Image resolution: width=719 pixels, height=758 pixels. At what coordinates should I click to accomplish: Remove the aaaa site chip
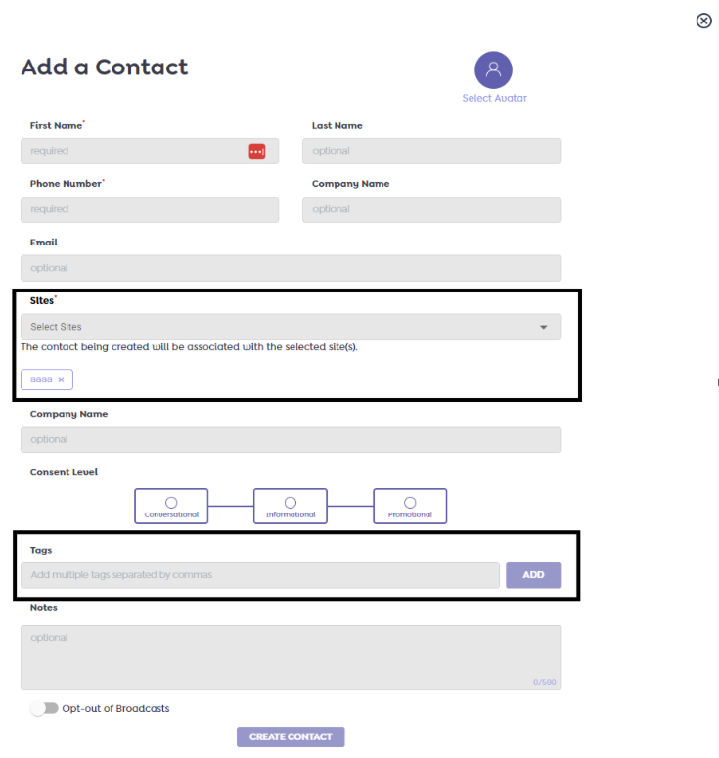[61, 379]
